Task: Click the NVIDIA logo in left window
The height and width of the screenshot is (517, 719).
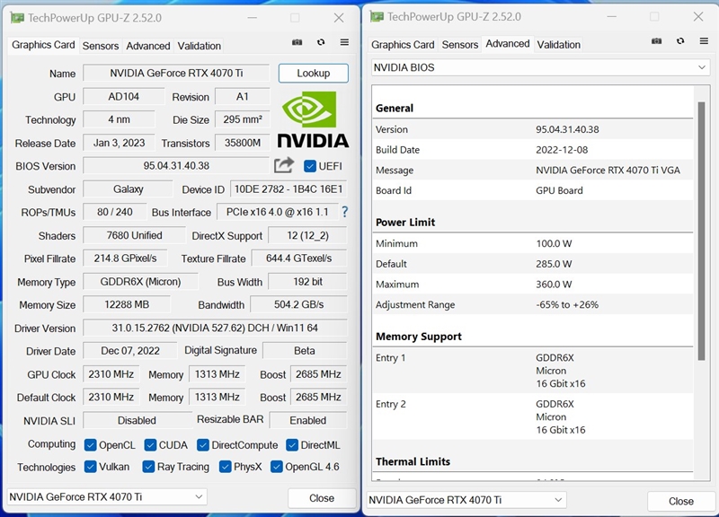Action: pos(313,119)
